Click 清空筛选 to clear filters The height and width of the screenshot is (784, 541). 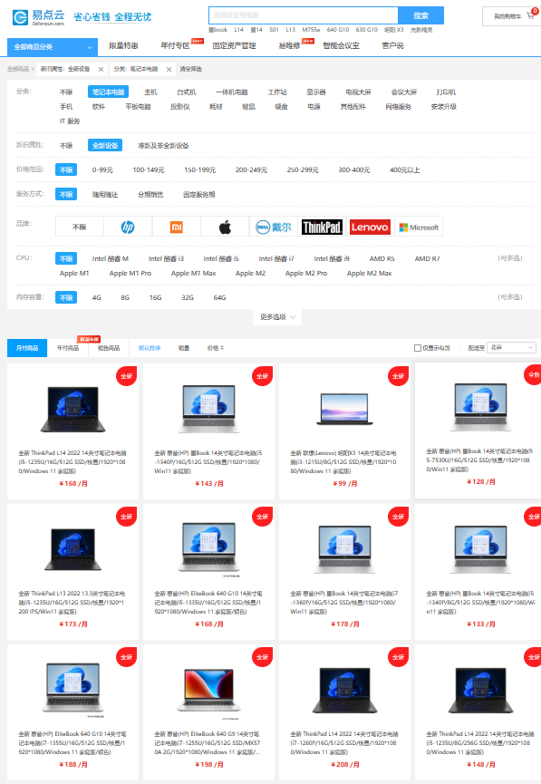[190, 70]
